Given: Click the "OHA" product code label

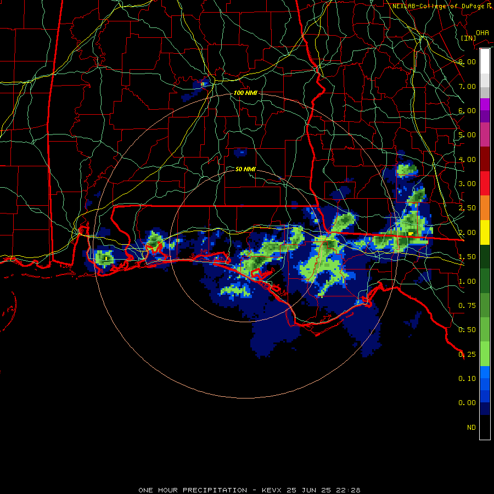Looking at the screenshot, I should click(x=482, y=32).
